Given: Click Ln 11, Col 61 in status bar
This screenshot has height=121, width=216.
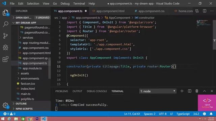Looking at the screenshot, I should pos(132,114).
